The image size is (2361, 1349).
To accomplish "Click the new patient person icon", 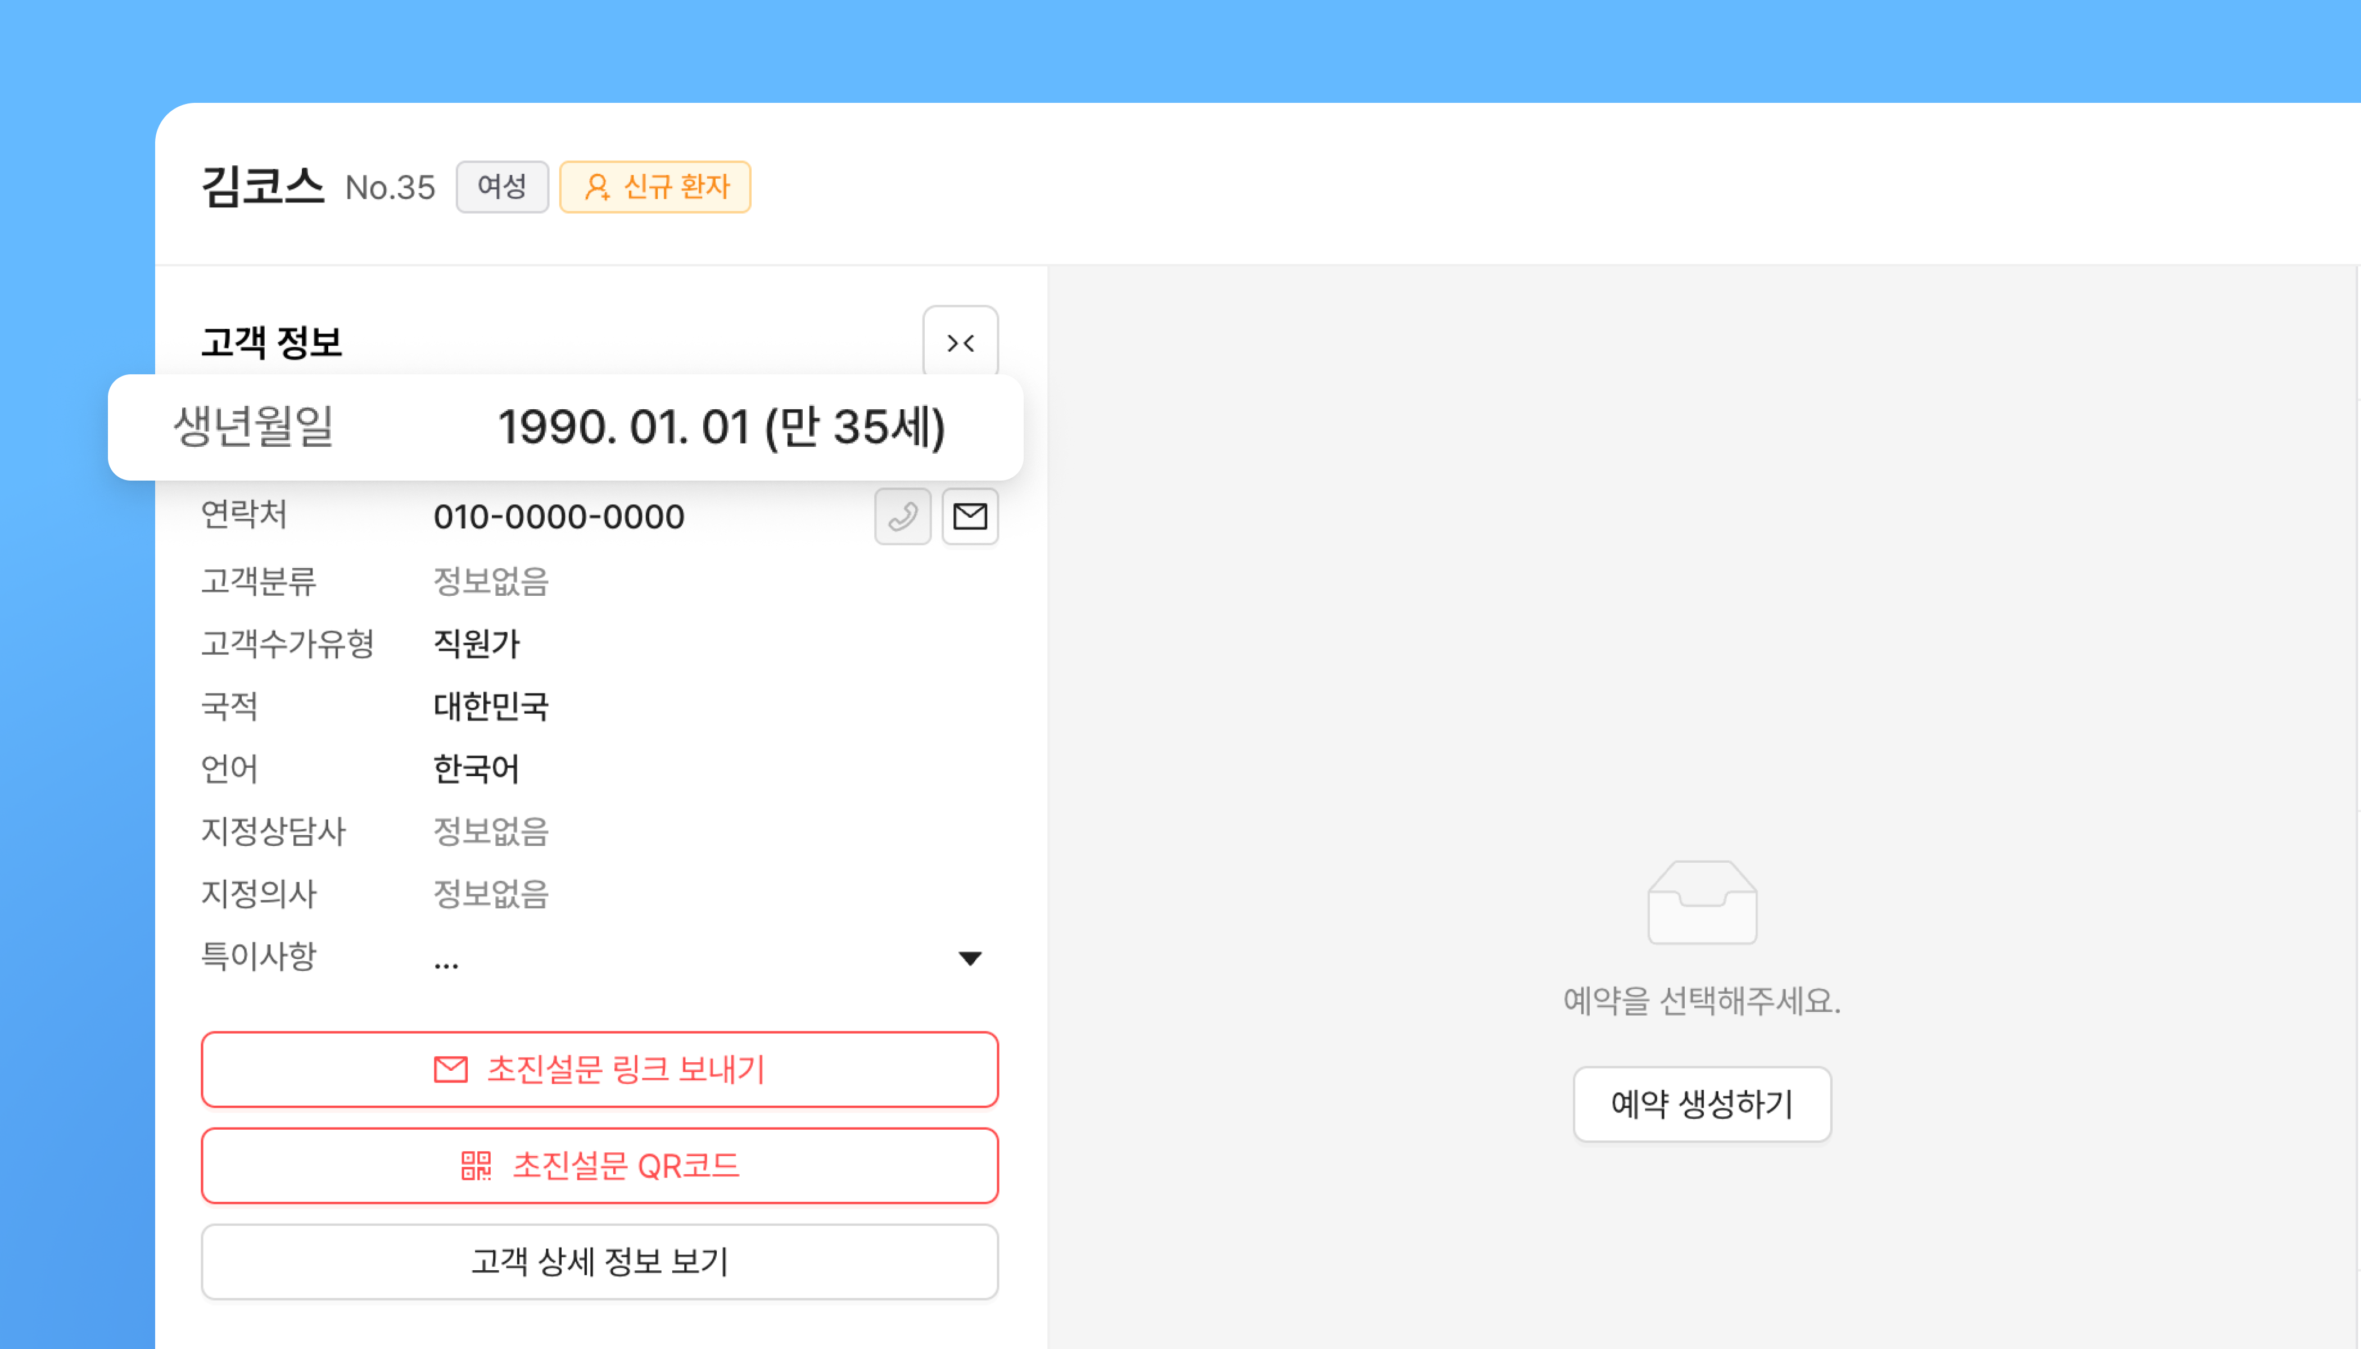I will 597,187.
